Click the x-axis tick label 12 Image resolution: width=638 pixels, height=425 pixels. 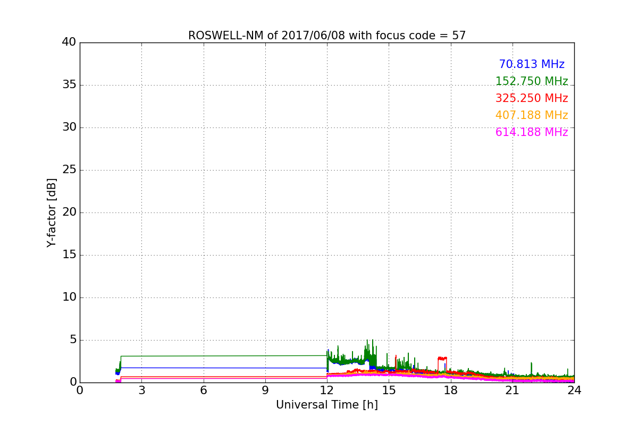point(327,390)
